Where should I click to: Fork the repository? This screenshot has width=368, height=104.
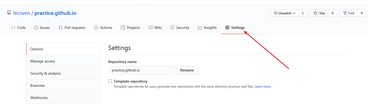click(348, 13)
